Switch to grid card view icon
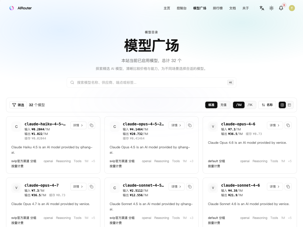 pos(282,105)
